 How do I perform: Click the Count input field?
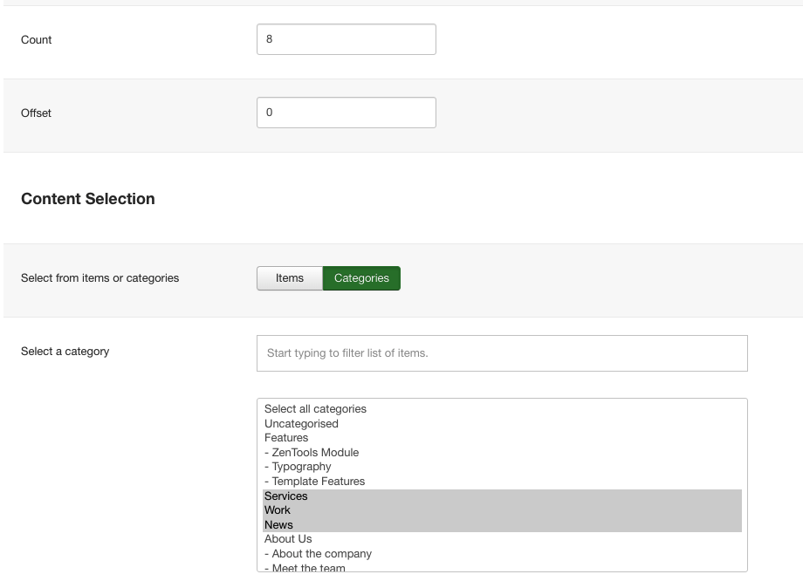click(x=347, y=39)
